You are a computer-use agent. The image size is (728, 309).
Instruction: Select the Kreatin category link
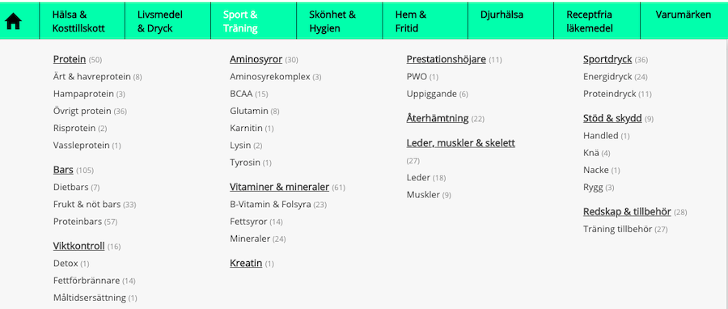pos(246,263)
